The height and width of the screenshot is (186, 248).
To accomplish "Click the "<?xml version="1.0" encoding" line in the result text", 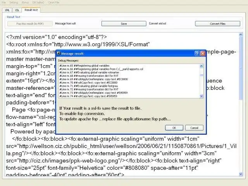I will (x=57, y=37).
